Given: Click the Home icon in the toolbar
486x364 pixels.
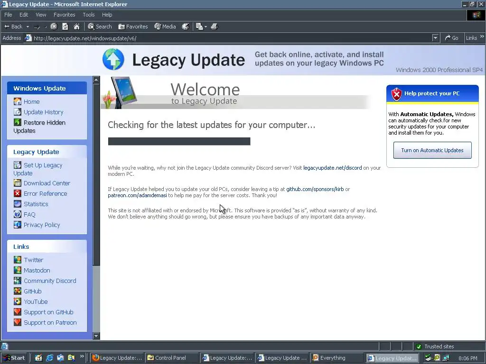Looking at the screenshot, I should tap(76, 27).
